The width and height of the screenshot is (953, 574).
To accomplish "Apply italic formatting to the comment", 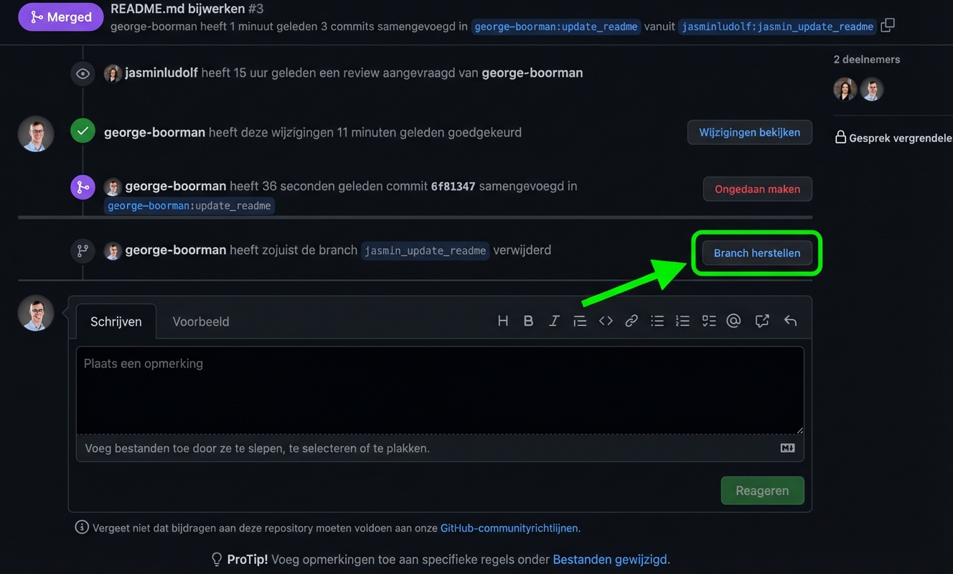I will (554, 321).
